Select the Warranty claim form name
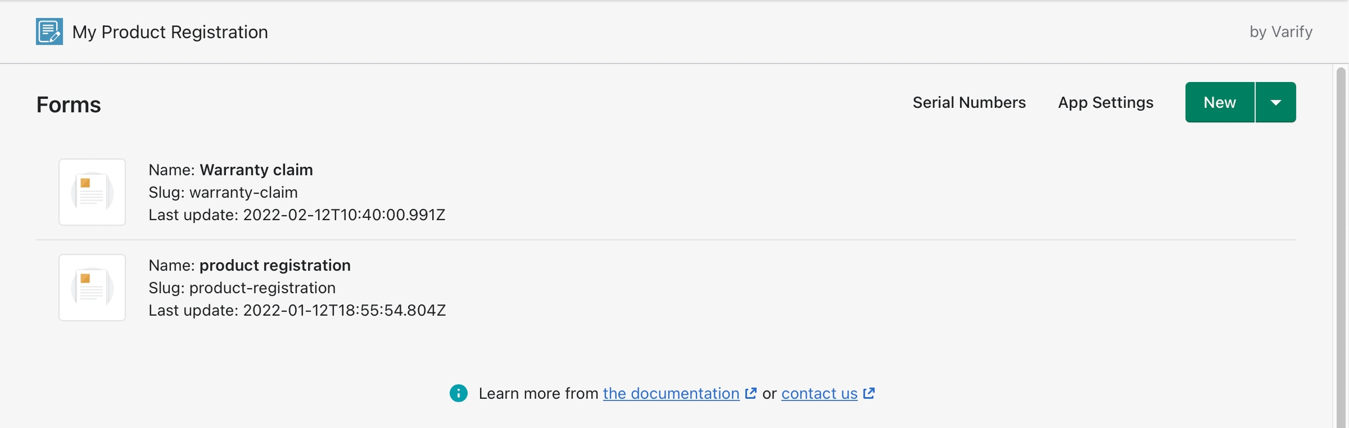Screen dimensions: 1349x428 [x=256, y=170]
